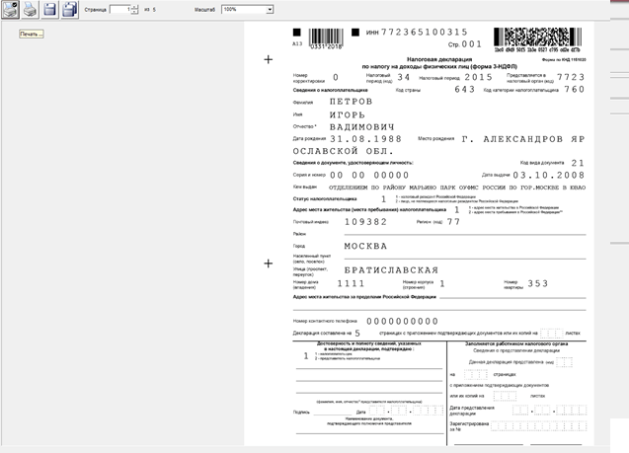The image size is (629, 453).
Task: Click the birthplace Г. АЛЕКСАНДРОВ ЯР
Action: pyautogui.click(x=523, y=139)
